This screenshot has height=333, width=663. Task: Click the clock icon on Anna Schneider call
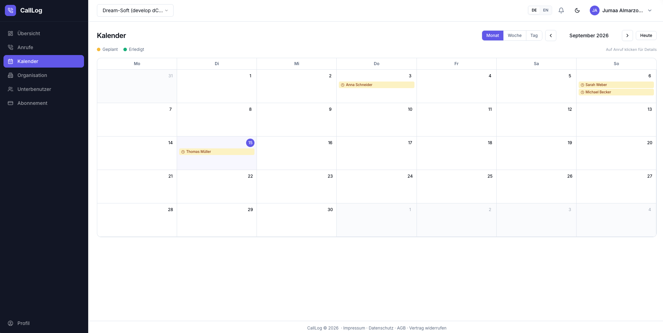(343, 85)
